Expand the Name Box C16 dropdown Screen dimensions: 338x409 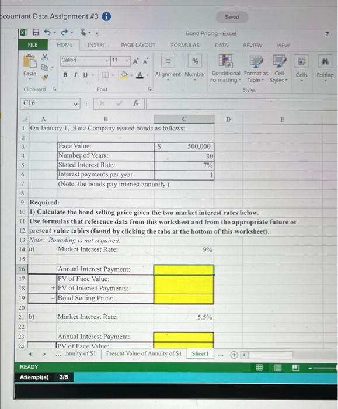[x=75, y=104]
